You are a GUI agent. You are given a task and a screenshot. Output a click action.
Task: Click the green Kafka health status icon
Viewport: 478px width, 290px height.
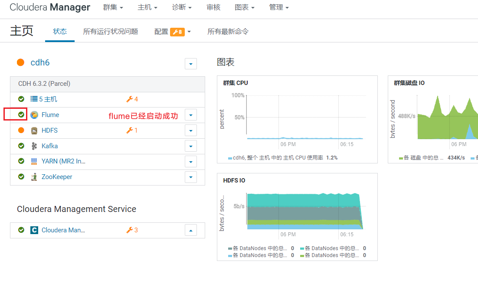(21, 146)
